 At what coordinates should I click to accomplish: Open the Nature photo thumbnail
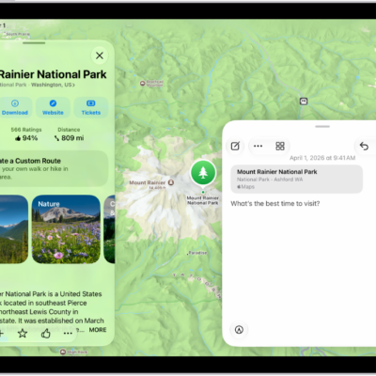click(x=66, y=229)
